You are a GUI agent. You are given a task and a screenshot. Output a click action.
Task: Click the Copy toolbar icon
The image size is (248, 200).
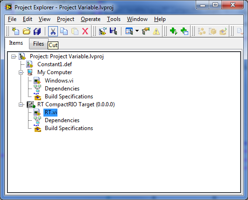click(64, 31)
